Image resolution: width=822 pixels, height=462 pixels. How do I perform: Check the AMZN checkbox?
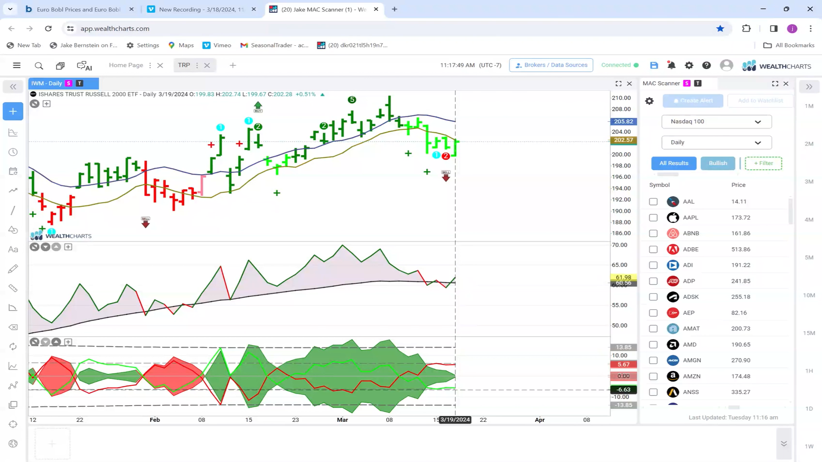653,376
